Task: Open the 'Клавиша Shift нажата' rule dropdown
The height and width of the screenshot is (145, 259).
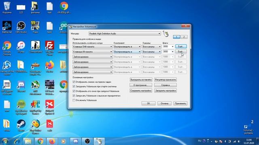Action: (x=93, y=47)
